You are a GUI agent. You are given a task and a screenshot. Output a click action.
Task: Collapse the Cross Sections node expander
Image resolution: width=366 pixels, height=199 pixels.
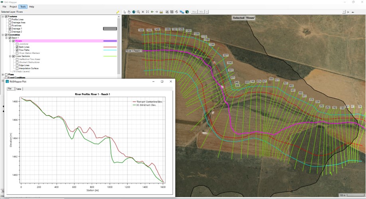(10, 56)
